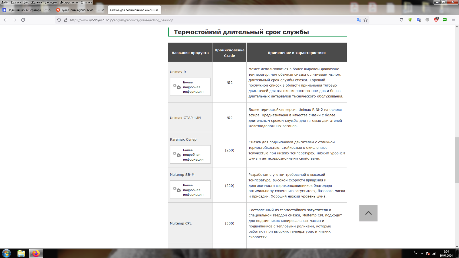The height and width of the screenshot is (258, 459).
Task: Open the Вид menu
Action: [x=26, y=2]
